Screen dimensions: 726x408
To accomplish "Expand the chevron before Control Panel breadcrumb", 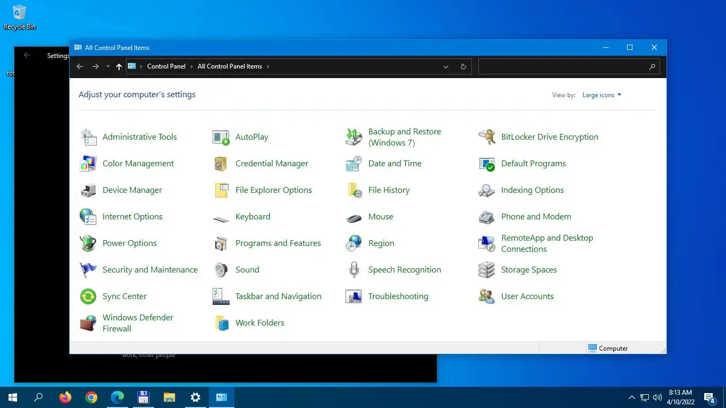I will click(x=141, y=66).
